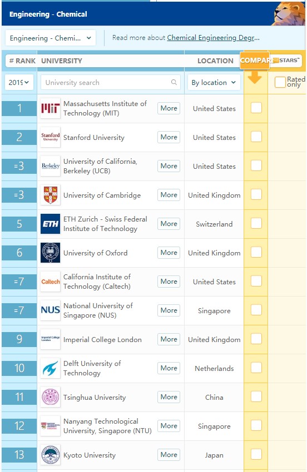The height and width of the screenshot is (472, 307).
Task: Click the Stanford University logo
Action: click(51, 137)
